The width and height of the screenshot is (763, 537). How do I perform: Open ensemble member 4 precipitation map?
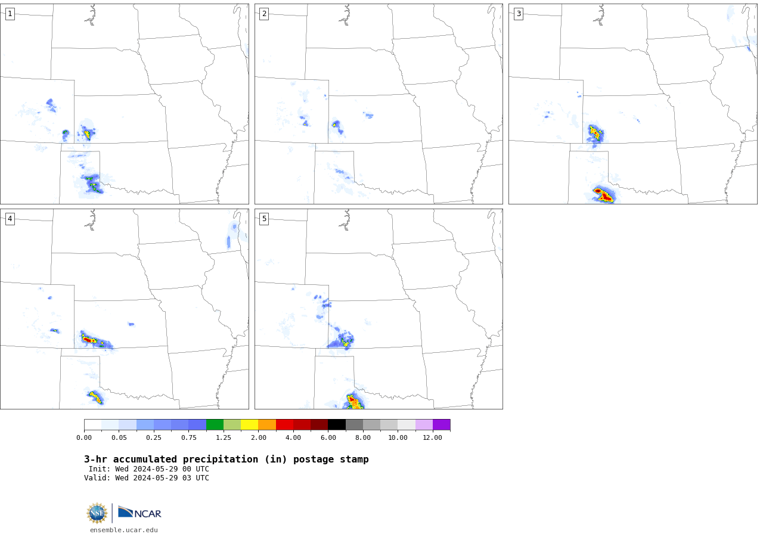[125, 309]
